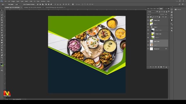This screenshot has width=186, height=104.
Task: Open the blend mode dropdown
Action: (x=153, y=14)
